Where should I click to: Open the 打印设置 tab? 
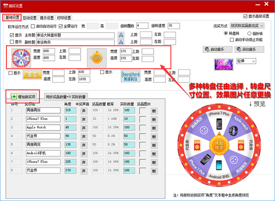[64, 18]
